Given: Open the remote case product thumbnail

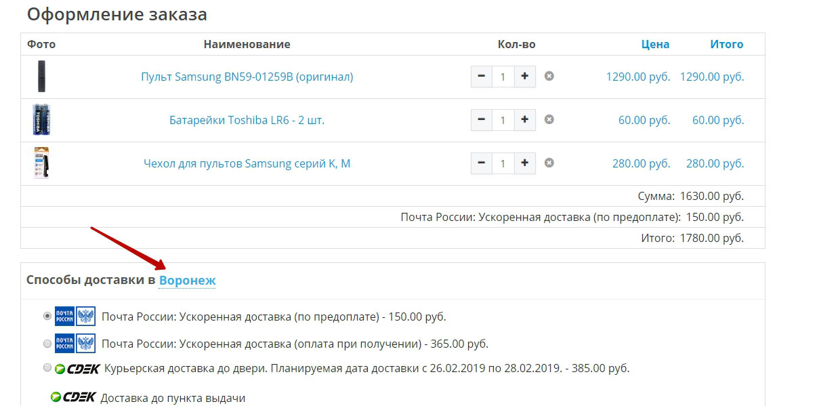Looking at the screenshot, I should [x=41, y=163].
